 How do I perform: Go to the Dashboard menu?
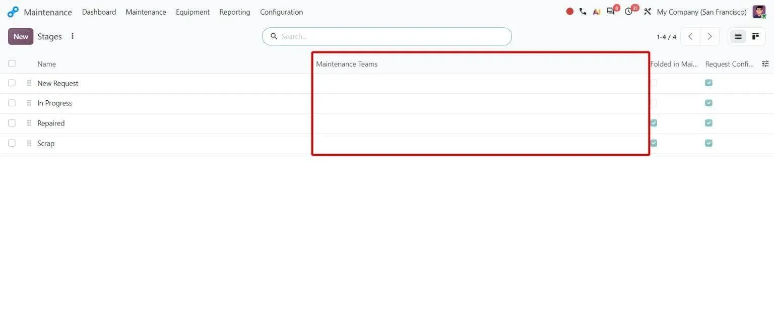(x=99, y=12)
